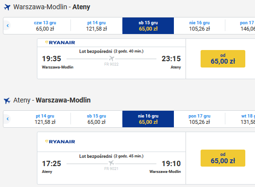The image size is (255, 187).
Task: Select return date pon 17 gru
Action: click(x=200, y=119)
